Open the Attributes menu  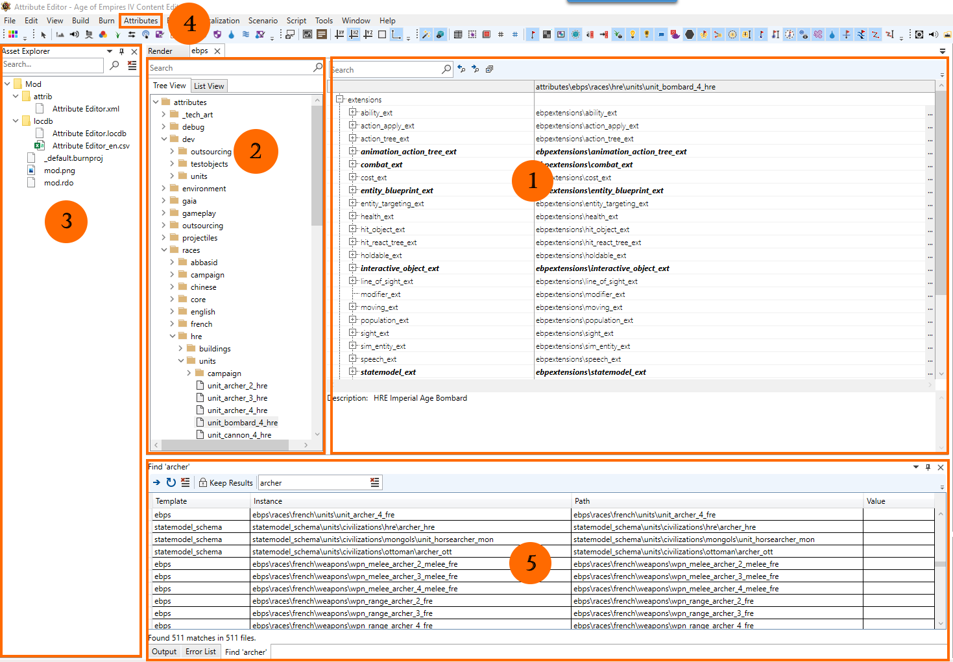141,21
